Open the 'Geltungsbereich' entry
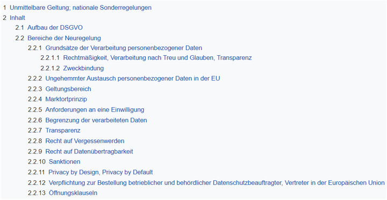This screenshot has width=387, height=200. click(x=68, y=89)
